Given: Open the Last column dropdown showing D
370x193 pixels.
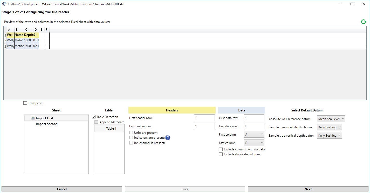Looking at the screenshot, I should (254, 143).
